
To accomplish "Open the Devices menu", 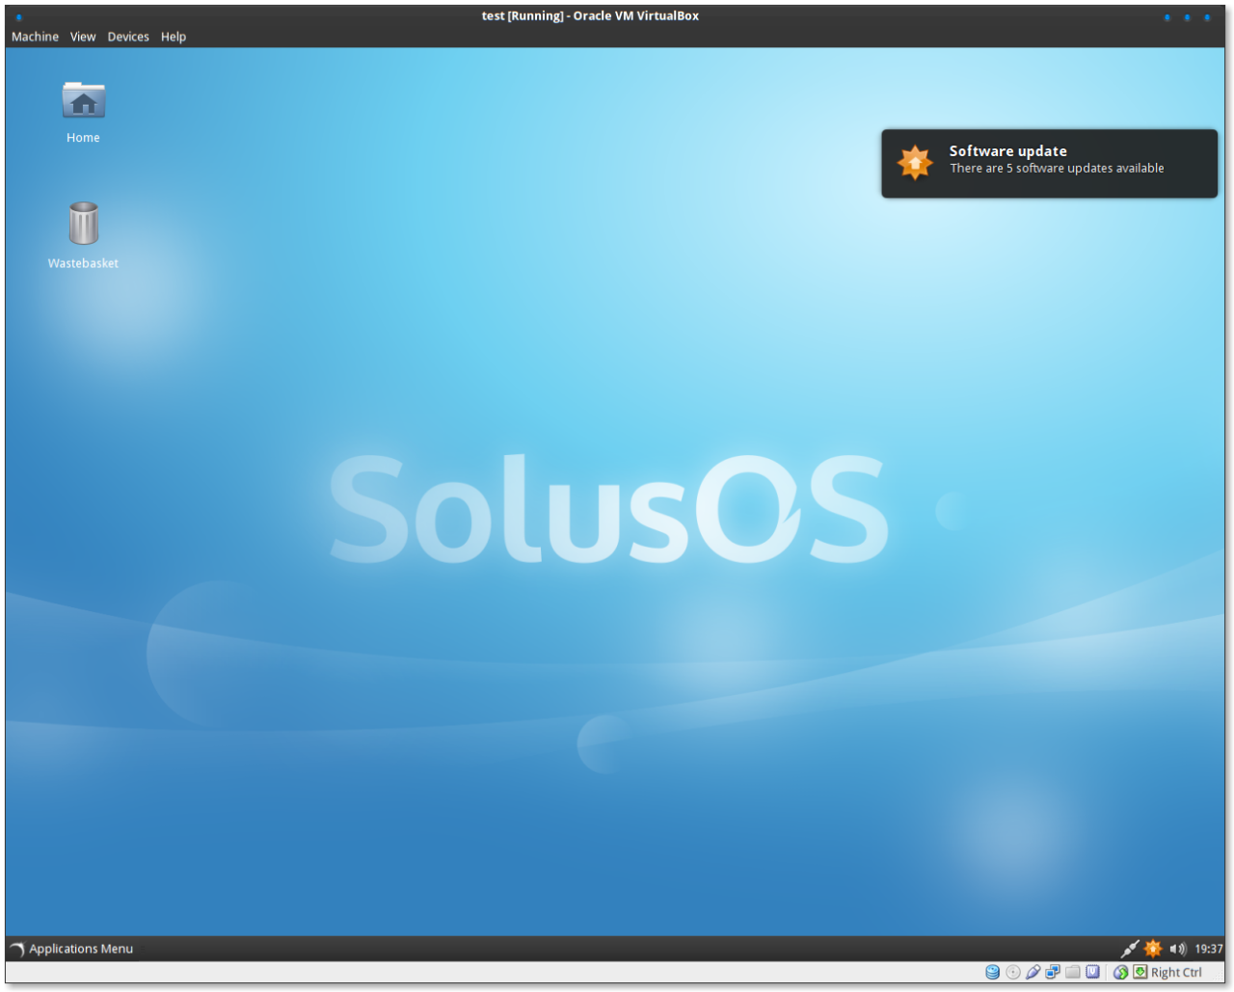I will coord(128,37).
